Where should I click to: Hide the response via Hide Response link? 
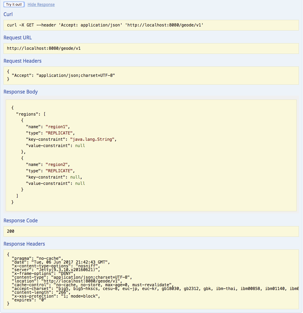click(41, 5)
